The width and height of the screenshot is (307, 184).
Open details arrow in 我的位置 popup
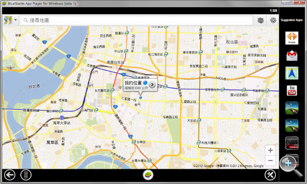[x=152, y=84]
